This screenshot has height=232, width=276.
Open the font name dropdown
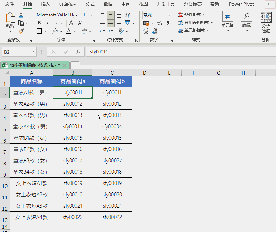(76, 15)
